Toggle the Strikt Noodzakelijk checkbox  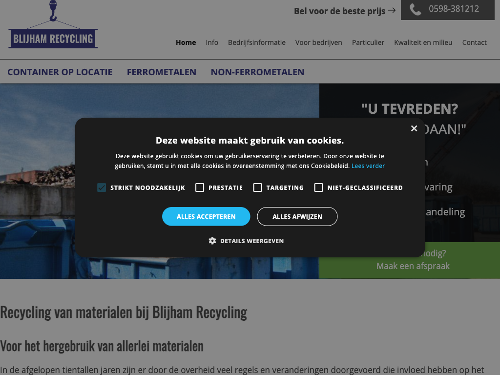point(102,187)
